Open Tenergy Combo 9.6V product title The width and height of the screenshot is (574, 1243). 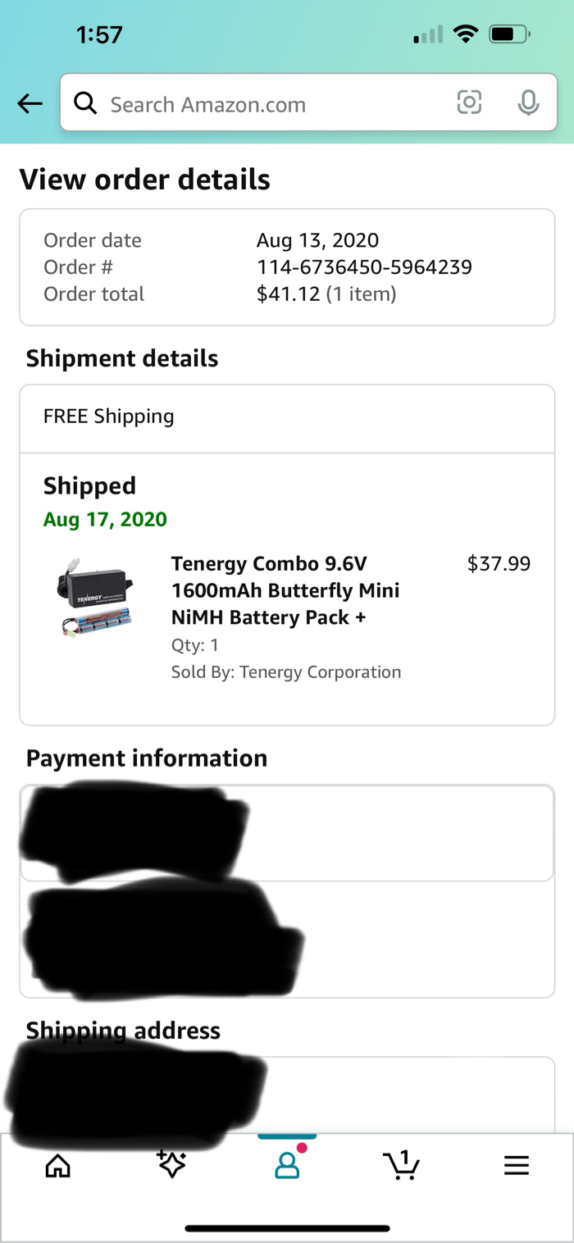click(x=285, y=590)
